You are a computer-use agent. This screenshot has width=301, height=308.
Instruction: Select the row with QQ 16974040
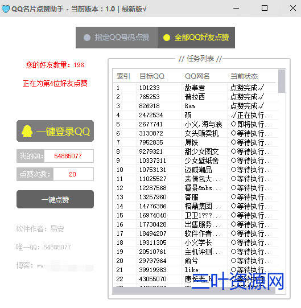coord(196,215)
